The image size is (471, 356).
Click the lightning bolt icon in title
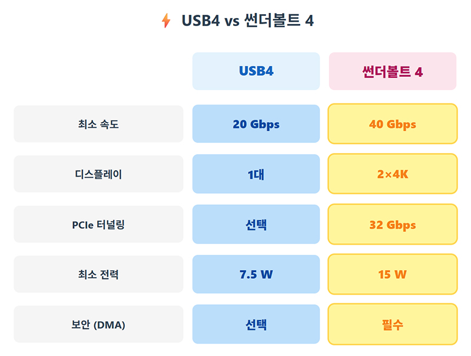pyautogui.click(x=166, y=21)
